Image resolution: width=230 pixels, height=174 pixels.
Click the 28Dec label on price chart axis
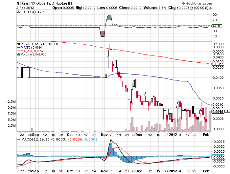point(137,135)
